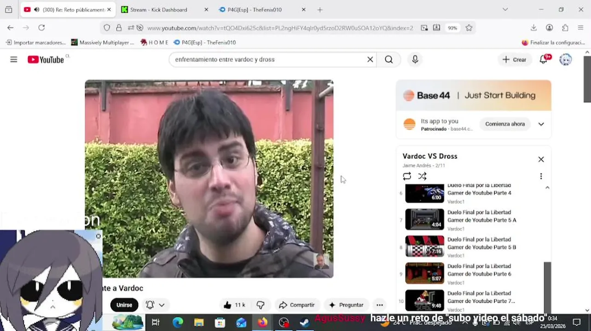The image size is (591, 331).
Task: Open P4G[Esp] - TheFenix010 bookmark
Action: pos(205,42)
